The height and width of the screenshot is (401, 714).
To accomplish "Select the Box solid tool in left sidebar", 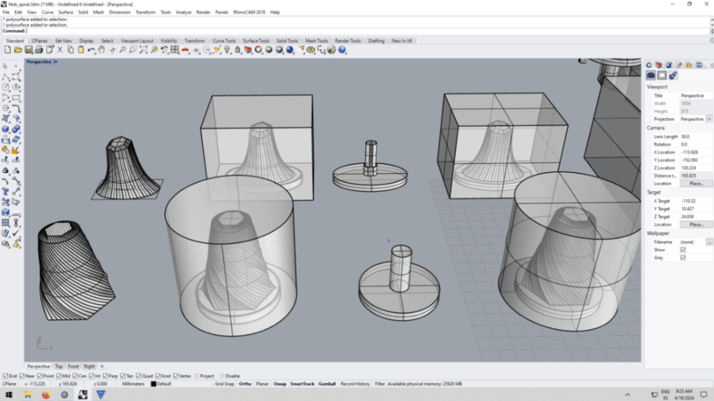I will (5, 129).
